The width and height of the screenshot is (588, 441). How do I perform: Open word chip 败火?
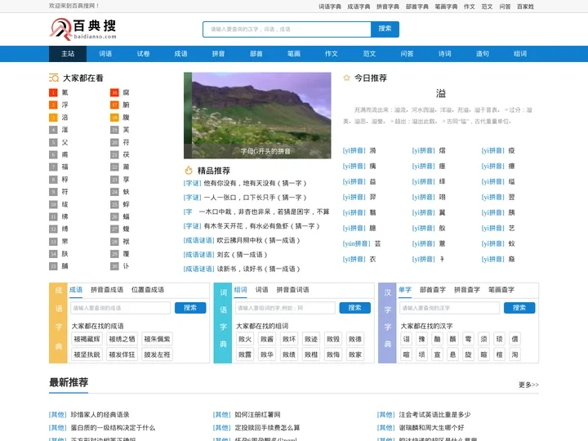click(245, 339)
